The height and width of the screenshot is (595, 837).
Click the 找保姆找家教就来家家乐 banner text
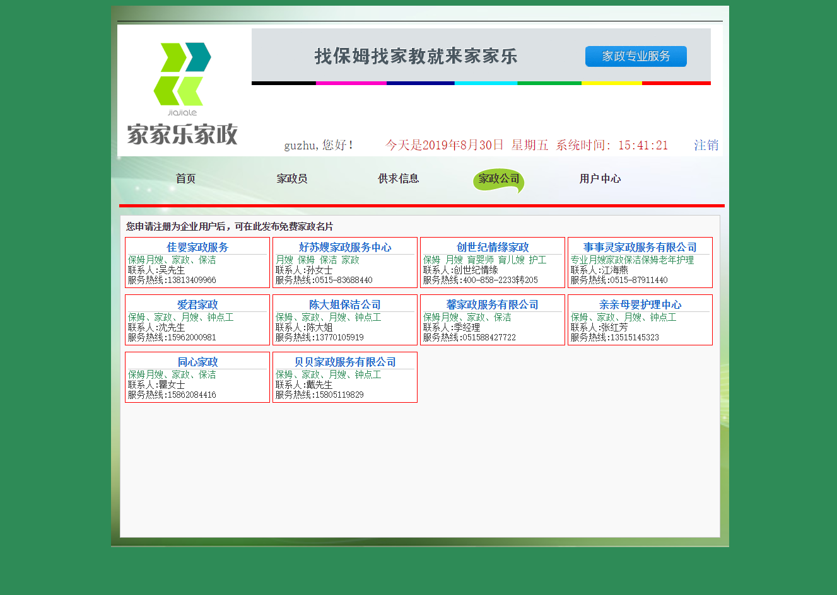[417, 56]
